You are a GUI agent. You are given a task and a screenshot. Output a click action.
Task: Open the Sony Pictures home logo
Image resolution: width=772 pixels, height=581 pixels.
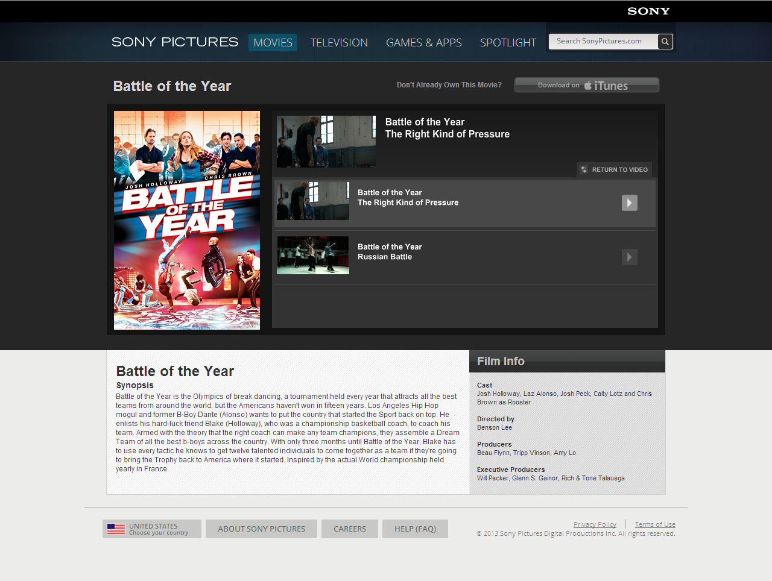175,42
